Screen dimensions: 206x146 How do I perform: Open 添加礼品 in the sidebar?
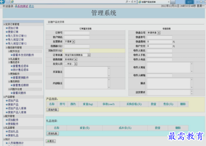pyautogui.click(x=13, y=131)
